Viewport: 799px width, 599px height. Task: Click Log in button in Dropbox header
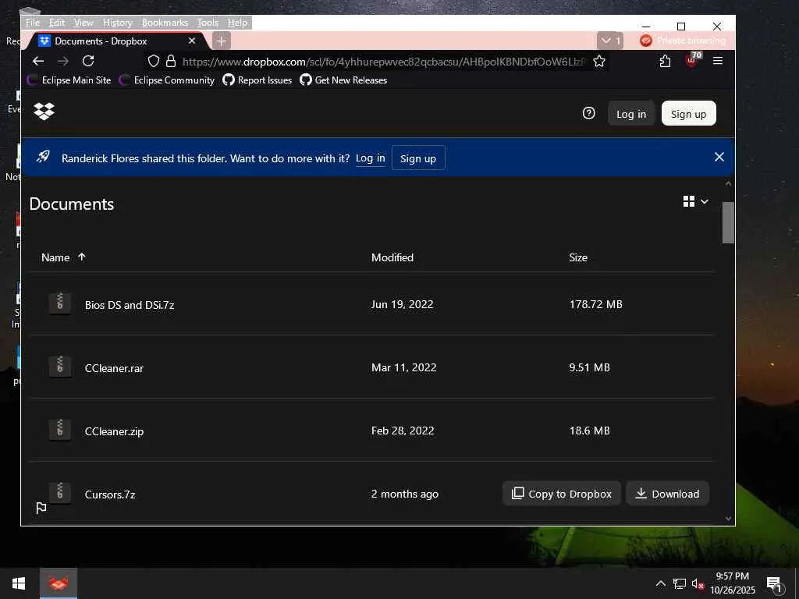[x=630, y=114]
